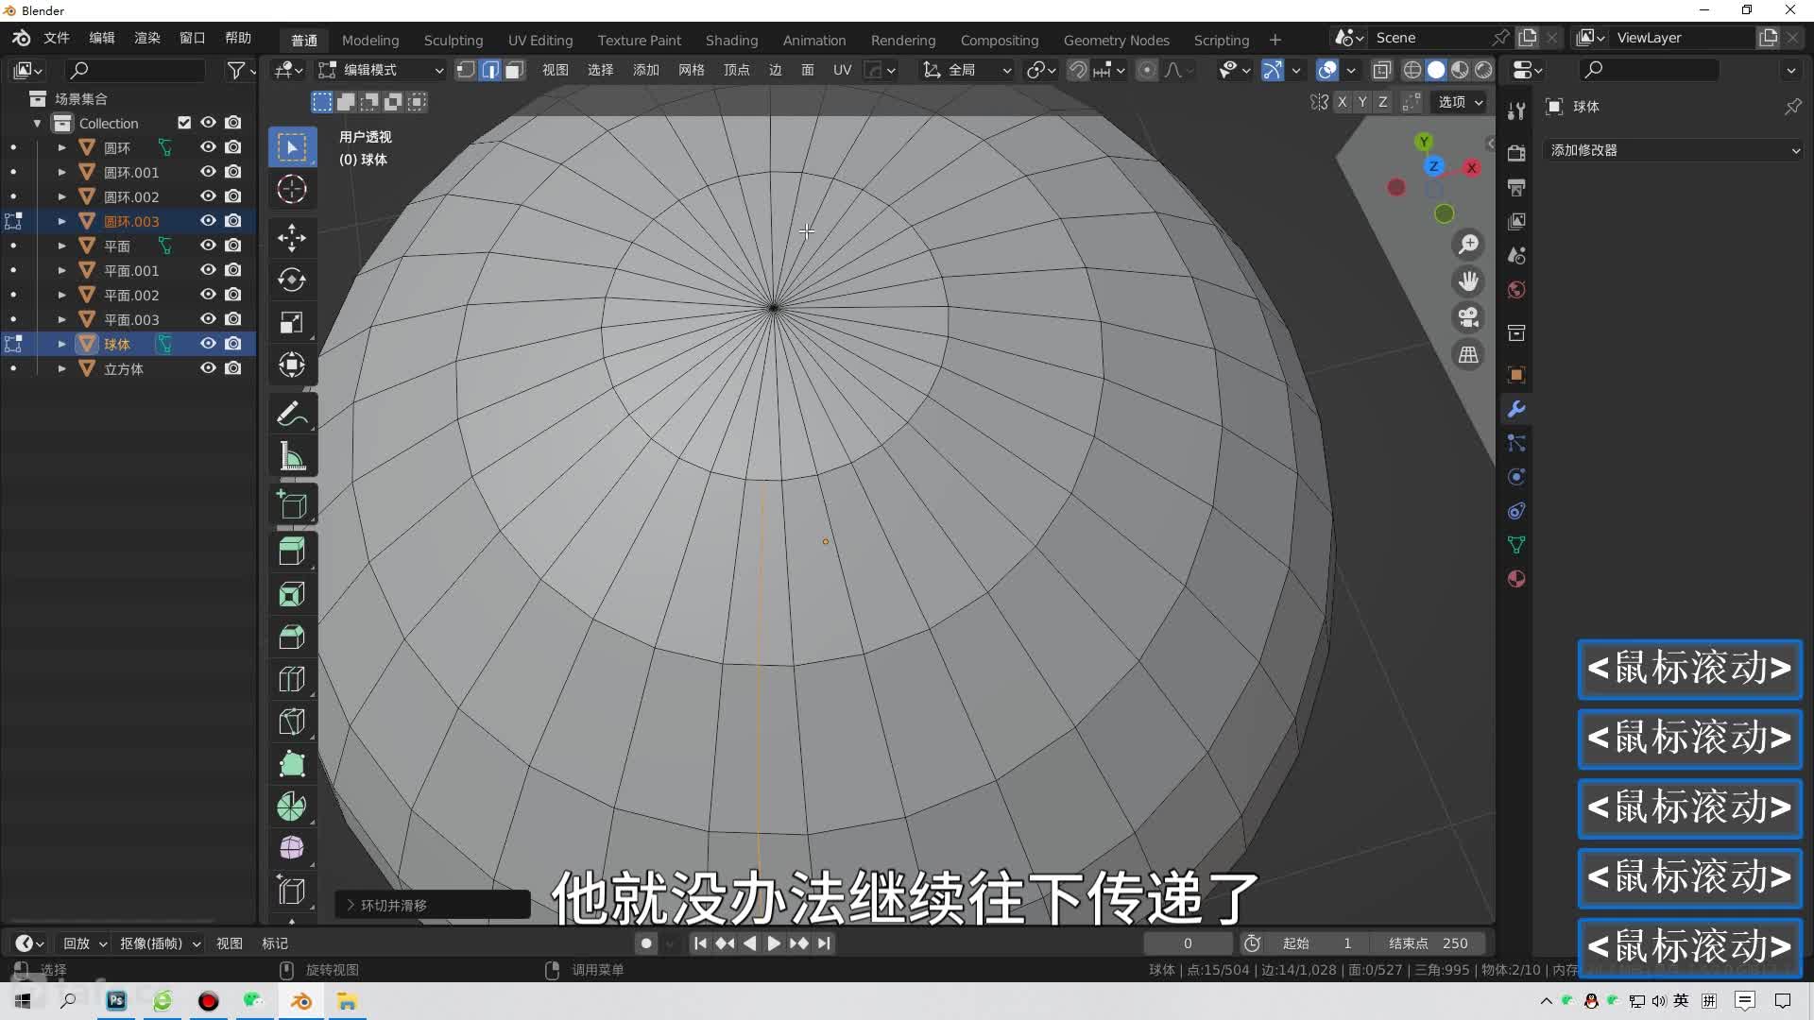Toggle the camera view icon
Screen dimensions: 1814x1020
[1468, 318]
